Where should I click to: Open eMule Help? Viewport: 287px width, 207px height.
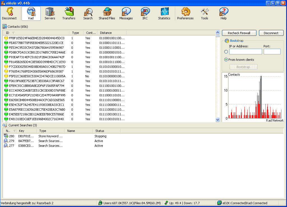click(x=223, y=13)
